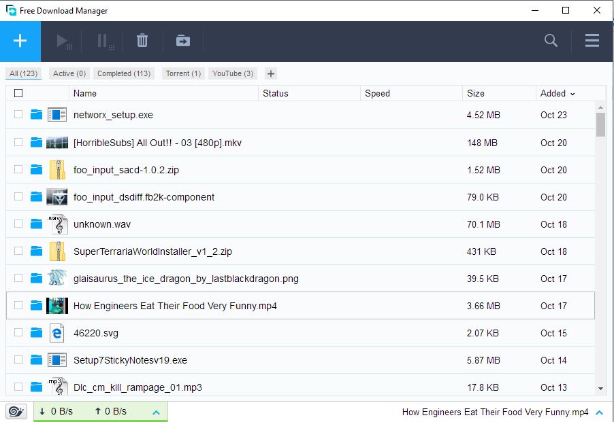614x422 pixels.
Task: Click the add new tab plus button
Action: [x=270, y=73]
